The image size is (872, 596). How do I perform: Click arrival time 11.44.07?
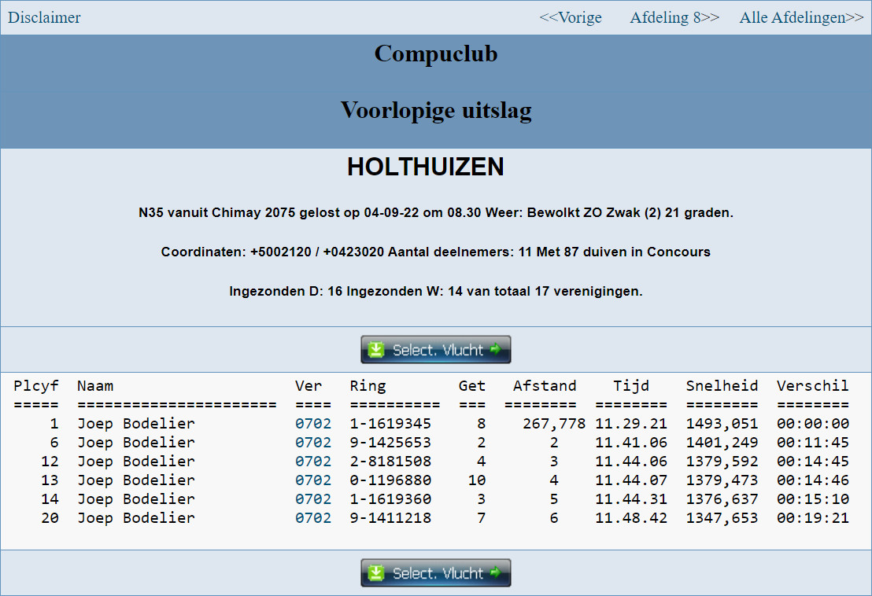pos(631,480)
